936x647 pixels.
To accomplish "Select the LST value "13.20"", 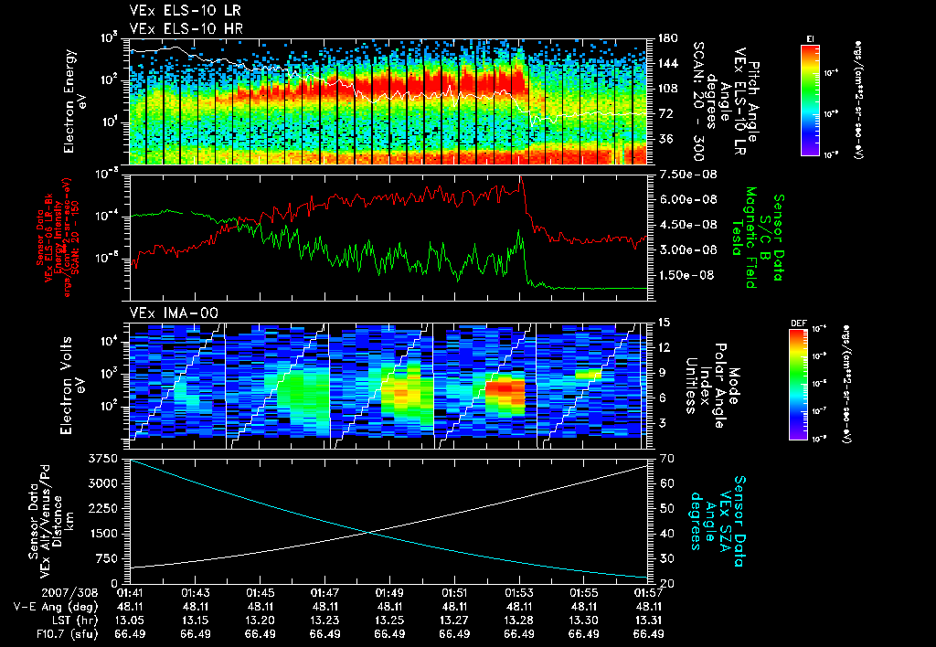I will 261,620.
